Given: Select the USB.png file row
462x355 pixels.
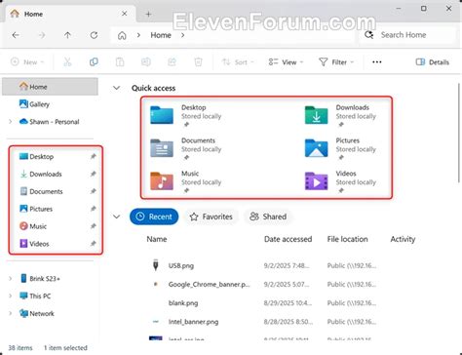Looking at the screenshot, I should pos(263,265).
